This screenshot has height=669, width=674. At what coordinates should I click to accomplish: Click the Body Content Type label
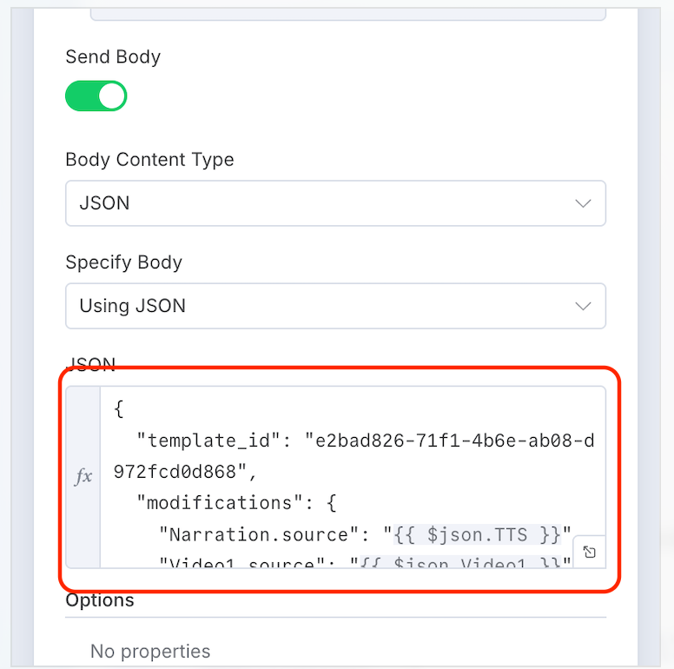tap(149, 160)
